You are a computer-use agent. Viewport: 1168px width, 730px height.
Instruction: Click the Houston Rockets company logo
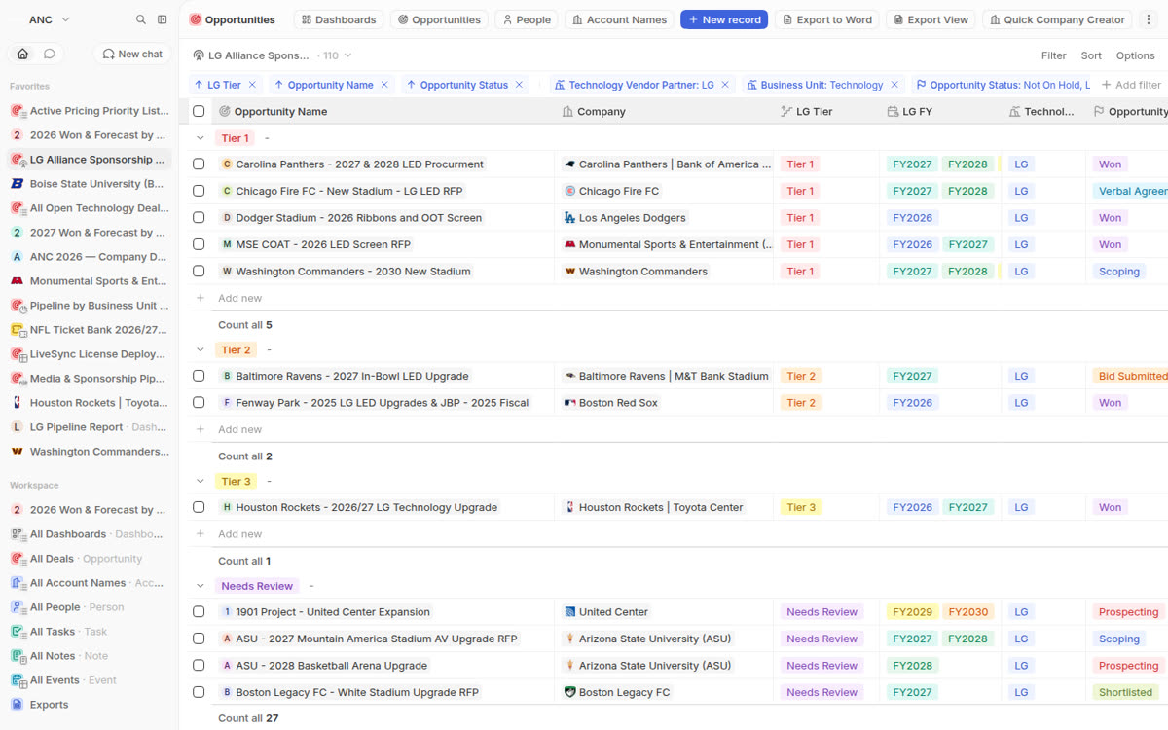point(570,507)
